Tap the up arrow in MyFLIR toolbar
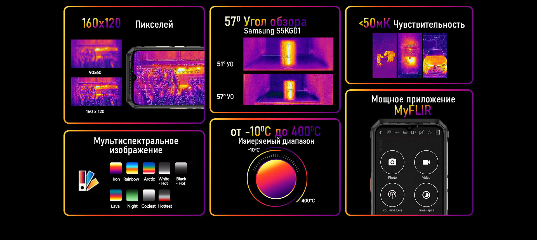This screenshot has width=537, height=240. 381,132
